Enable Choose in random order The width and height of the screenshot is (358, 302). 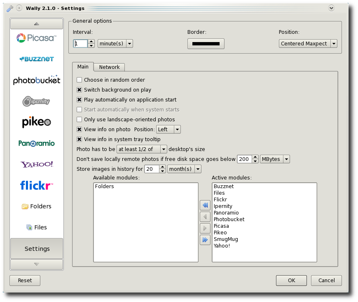coord(79,80)
